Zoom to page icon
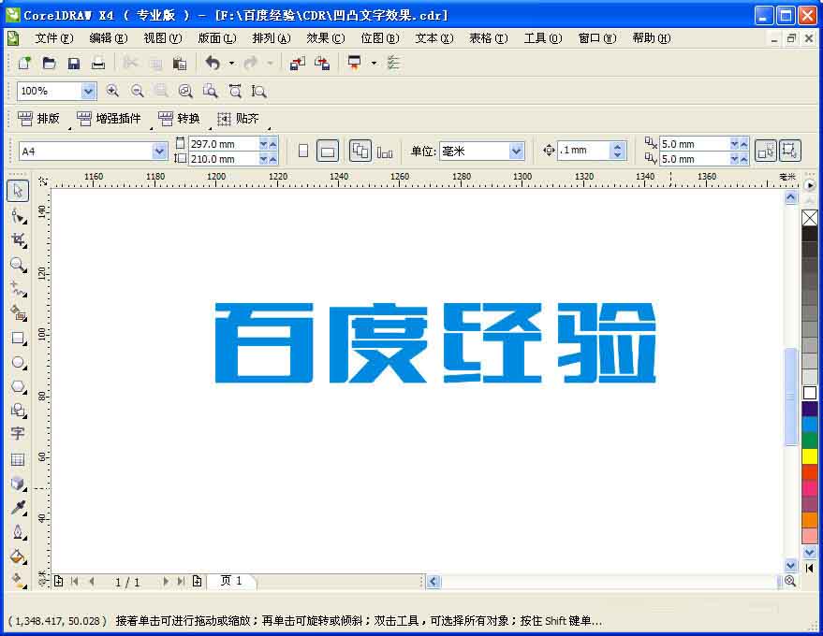The image size is (823, 636). click(210, 92)
